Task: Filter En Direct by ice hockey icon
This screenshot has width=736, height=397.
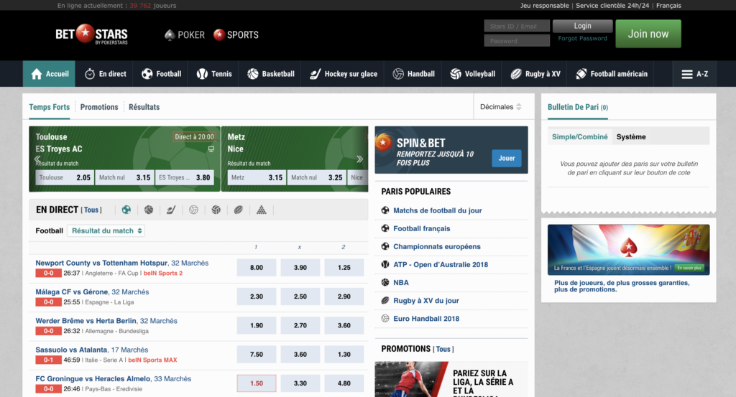Action: tap(171, 210)
